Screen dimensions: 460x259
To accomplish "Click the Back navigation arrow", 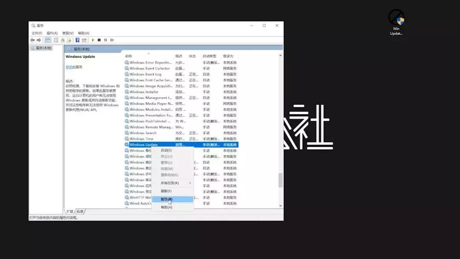I will [33, 40].
